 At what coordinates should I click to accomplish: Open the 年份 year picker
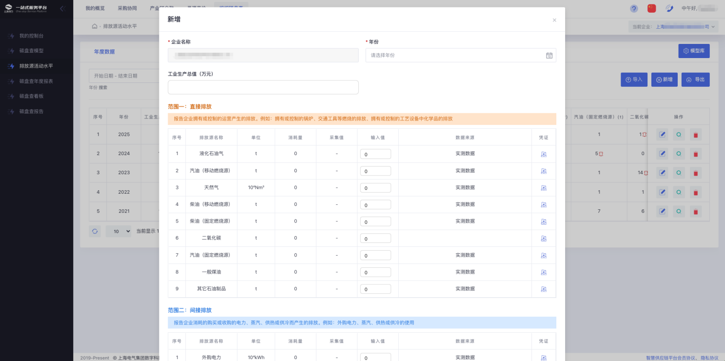(x=460, y=55)
